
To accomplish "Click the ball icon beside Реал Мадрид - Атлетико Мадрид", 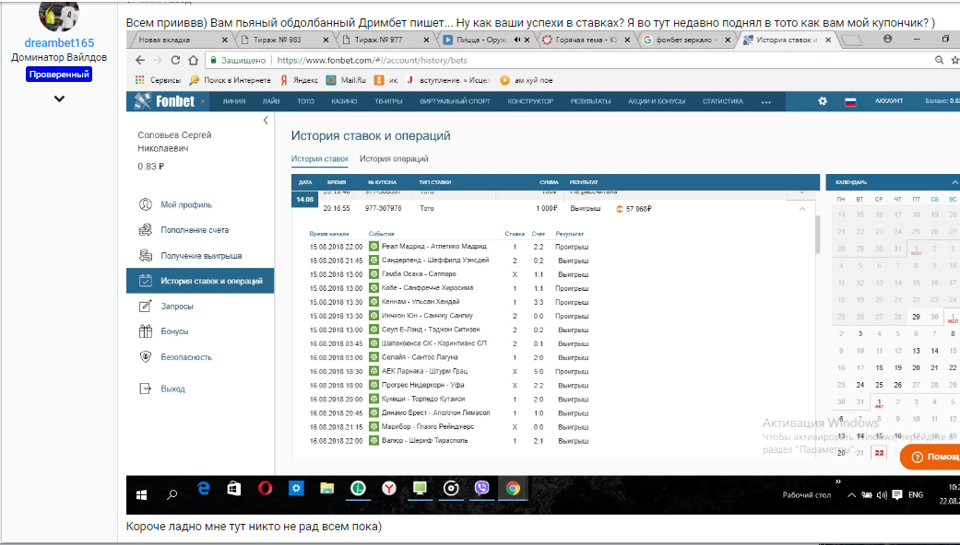I will tap(373, 247).
